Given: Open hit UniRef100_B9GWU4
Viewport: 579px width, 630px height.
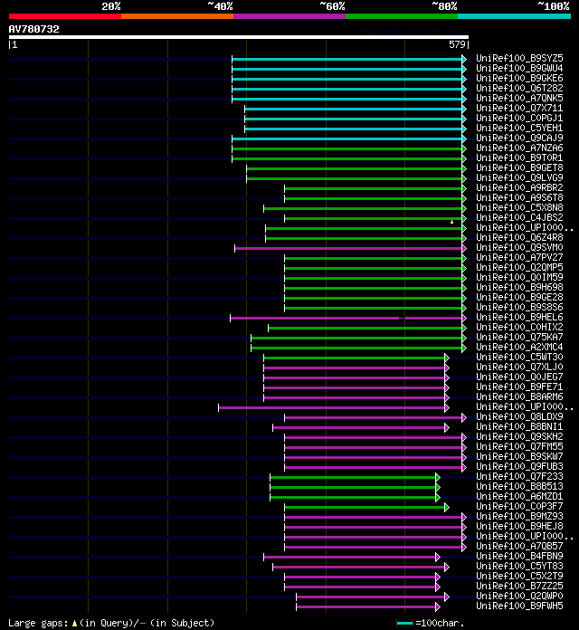Looking at the screenshot, I should 519,68.
